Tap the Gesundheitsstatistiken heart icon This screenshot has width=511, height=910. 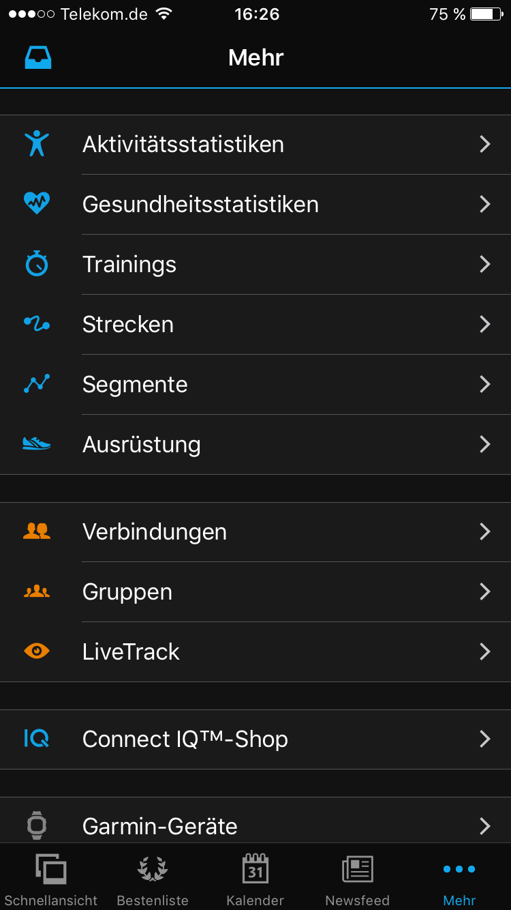pyautogui.click(x=37, y=203)
